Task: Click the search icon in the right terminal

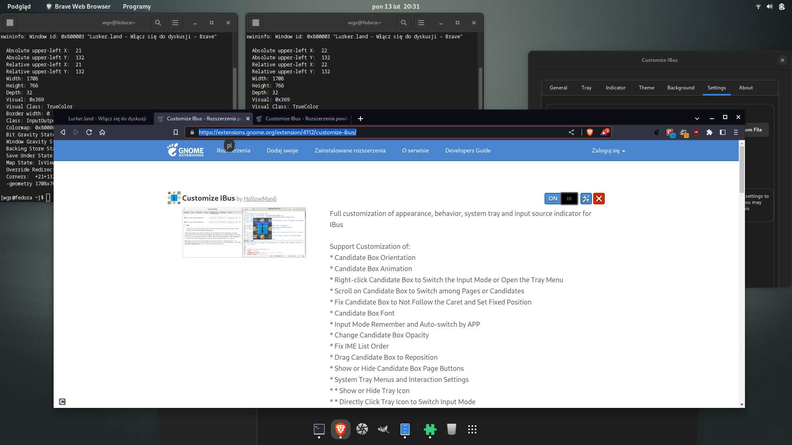Action: (x=404, y=23)
